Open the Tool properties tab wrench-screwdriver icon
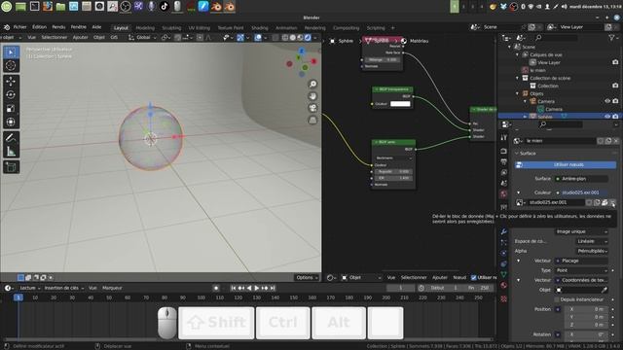The height and width of the screenshot is (350, 623). 504,137
